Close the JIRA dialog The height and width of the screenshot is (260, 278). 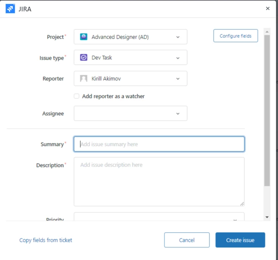(267, 8)
